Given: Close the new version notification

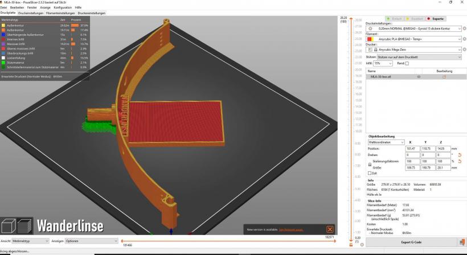Looking at the screenshot, I should (x=330, y=229).
